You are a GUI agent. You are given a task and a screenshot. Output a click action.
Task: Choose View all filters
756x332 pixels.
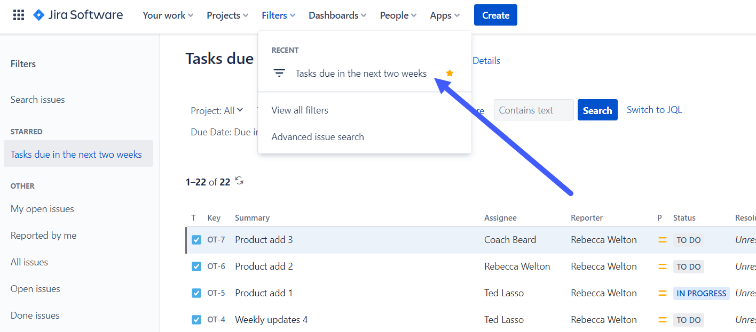tap(300, 110)
